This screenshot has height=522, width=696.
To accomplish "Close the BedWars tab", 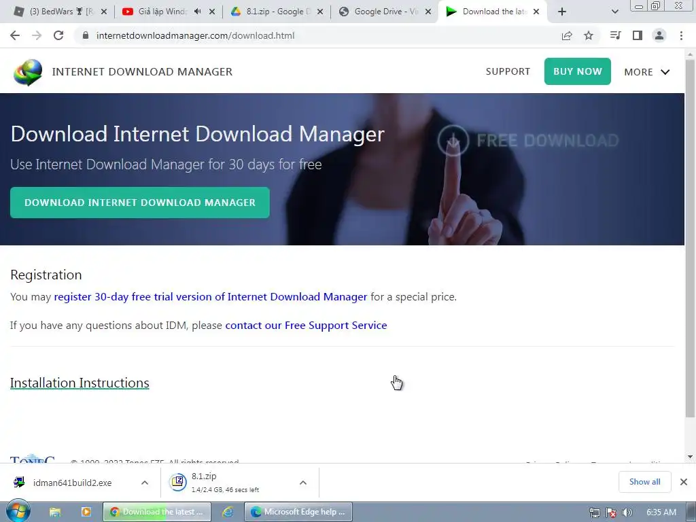I will tap(104, 12).
